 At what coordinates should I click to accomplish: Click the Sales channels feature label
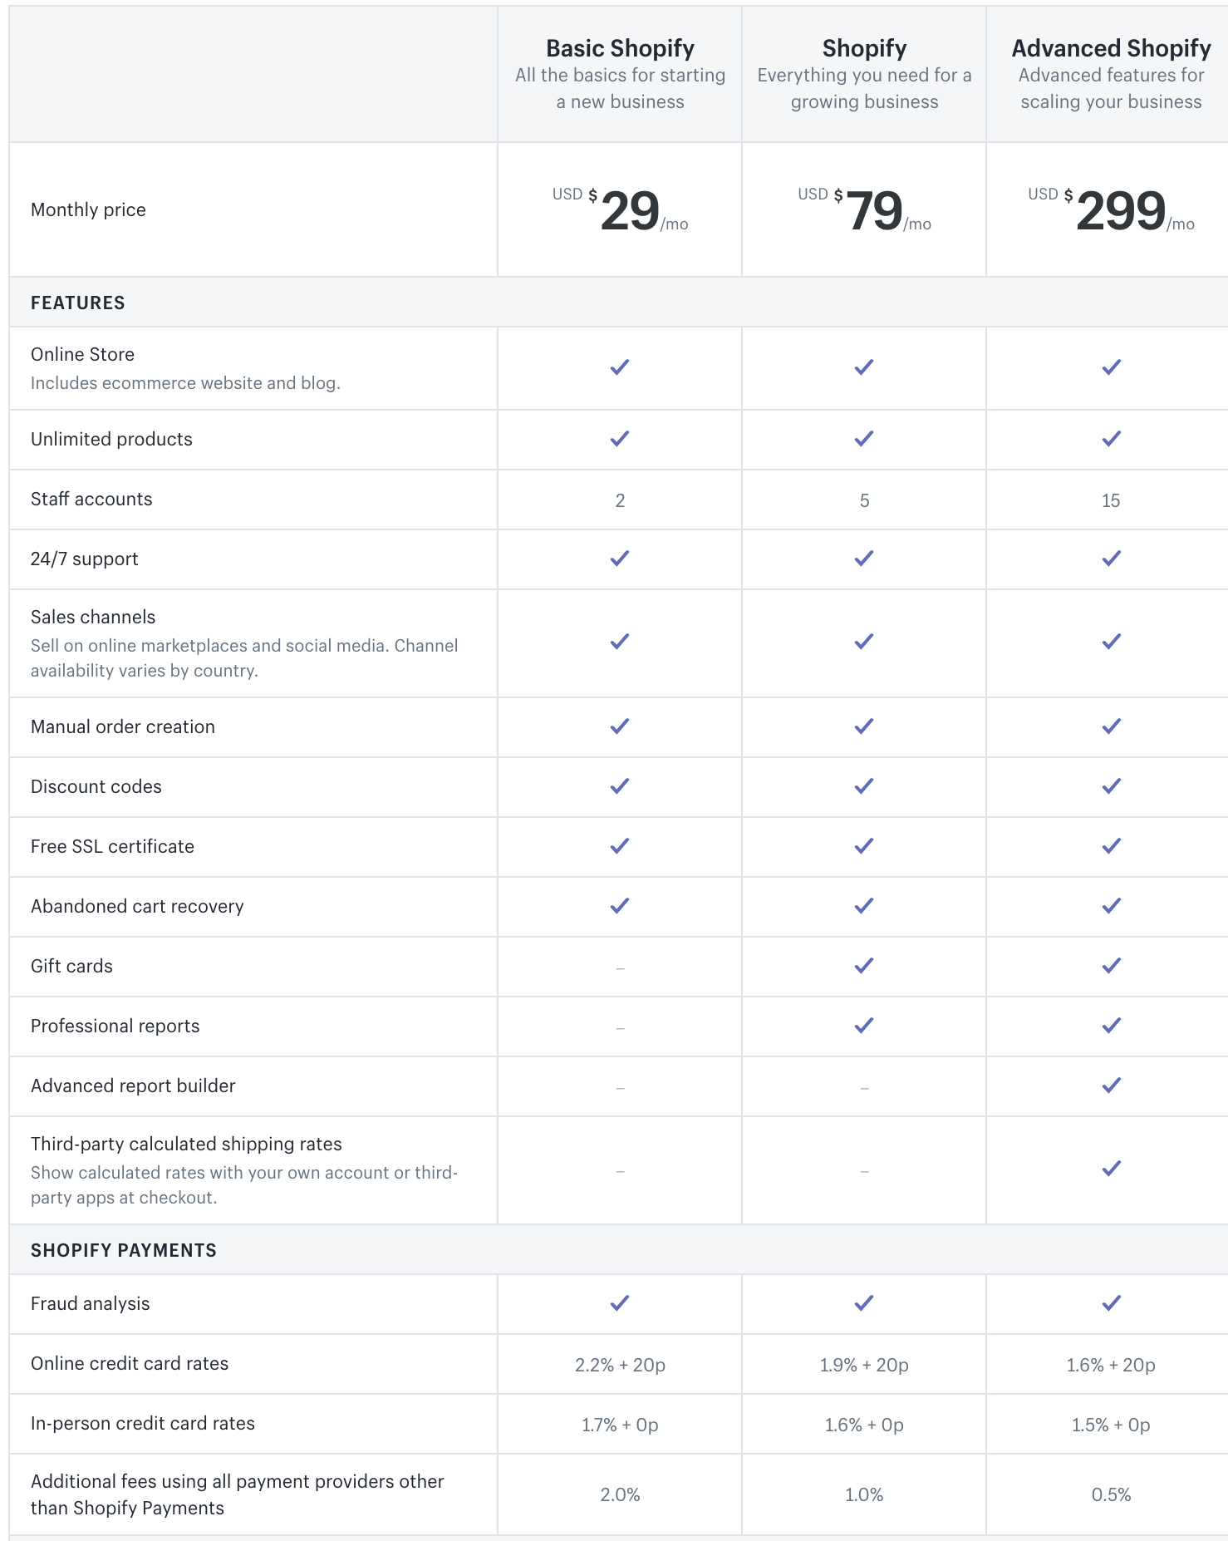point(93,617)
